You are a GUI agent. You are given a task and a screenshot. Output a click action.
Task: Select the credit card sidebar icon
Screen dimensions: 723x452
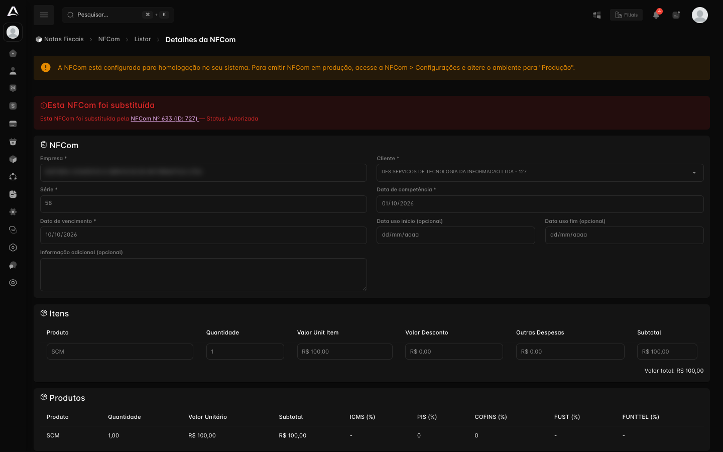(x=13, y=124)
